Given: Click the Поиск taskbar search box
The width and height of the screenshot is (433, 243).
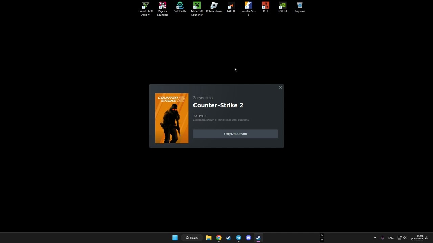Looking at the screenshot, I should coord(192,238).
